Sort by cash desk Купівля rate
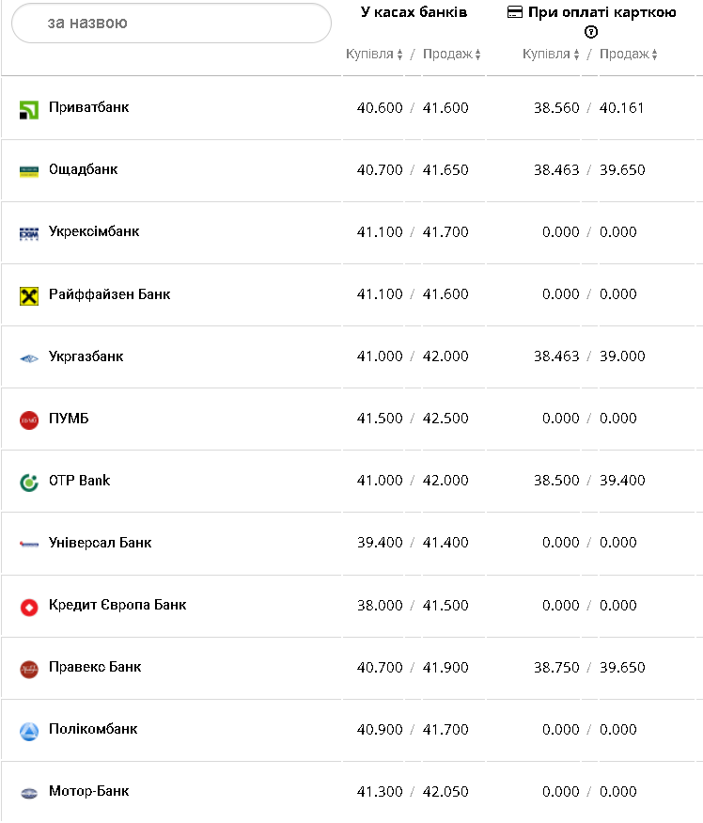 coord(374,55)
